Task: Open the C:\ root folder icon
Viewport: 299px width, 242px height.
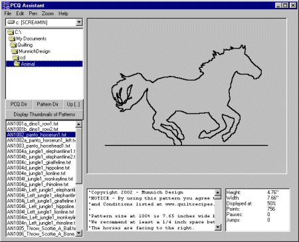Action: (11, 32)
